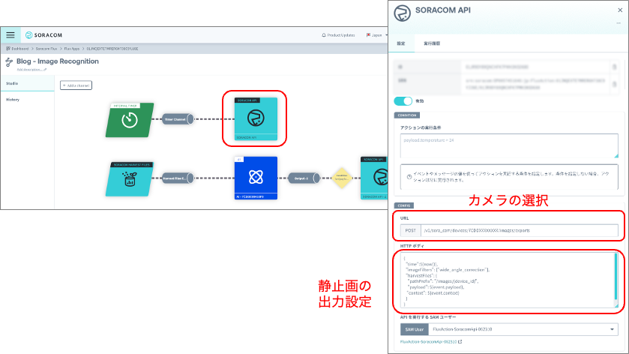
Task: Open the Japan coverage selector
Action: click(x=376, y=35)
